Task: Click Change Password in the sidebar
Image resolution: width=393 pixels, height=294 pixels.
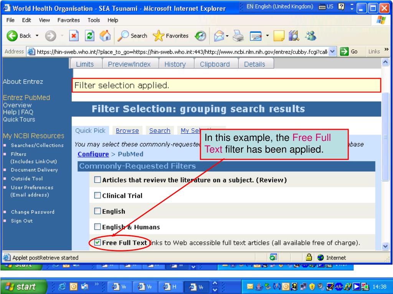Action: click(x=32, y=212)
